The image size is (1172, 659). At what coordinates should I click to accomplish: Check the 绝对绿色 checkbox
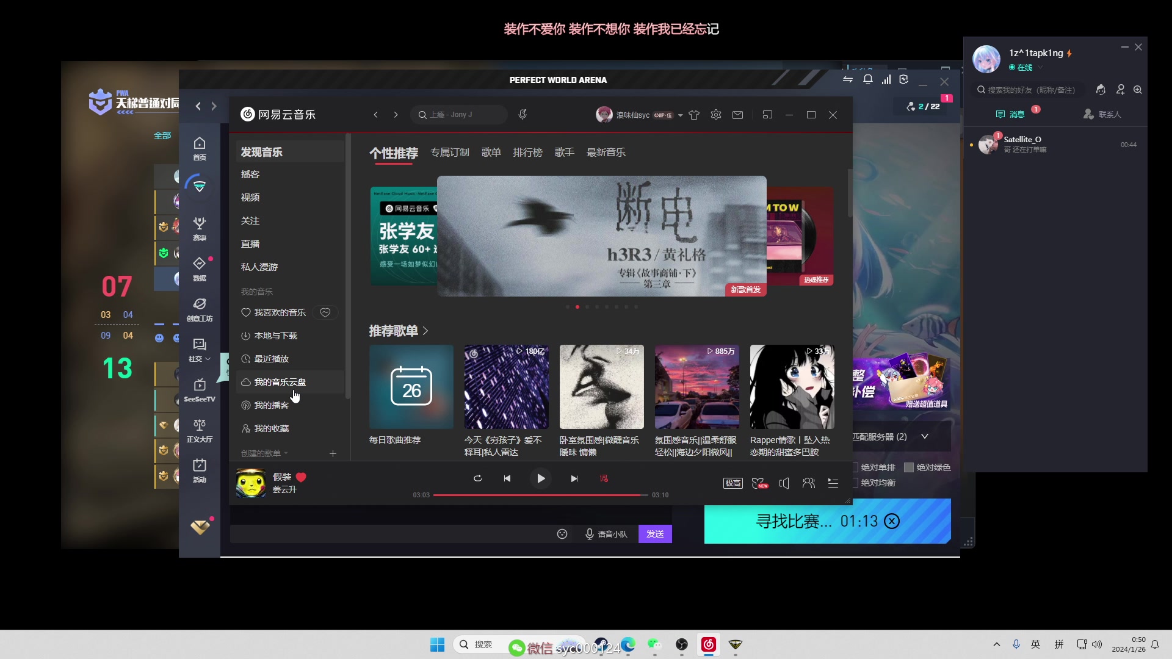point(909,467)
